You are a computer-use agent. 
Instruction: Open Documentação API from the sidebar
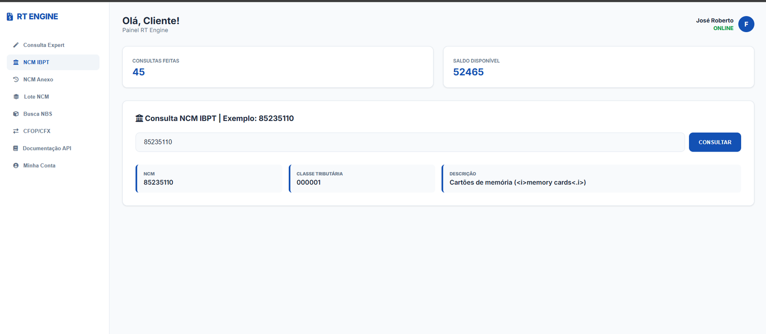pos(47,148)
